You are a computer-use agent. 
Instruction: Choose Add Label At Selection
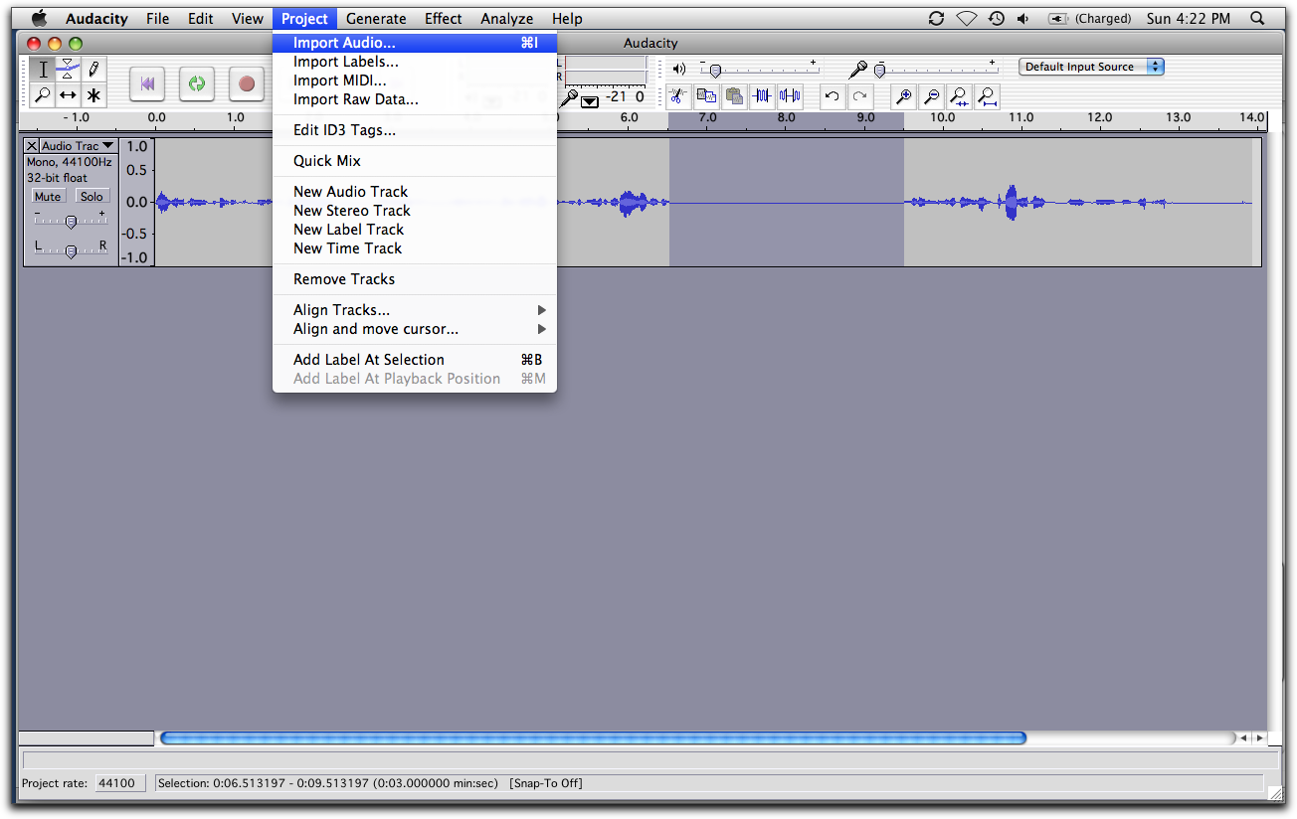(x=415, y=360)
